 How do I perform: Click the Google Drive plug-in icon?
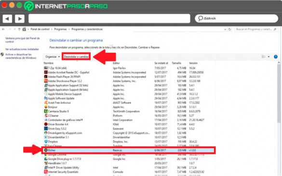46,159
